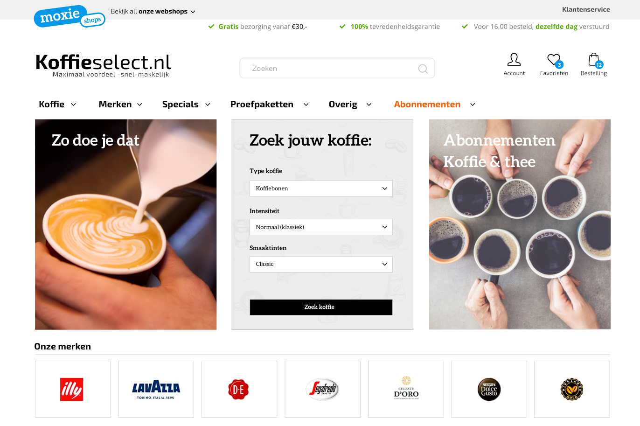Open the Bestelling shopping bag icon
Viewport: 640px width, 426px height.
pos(594,60)
